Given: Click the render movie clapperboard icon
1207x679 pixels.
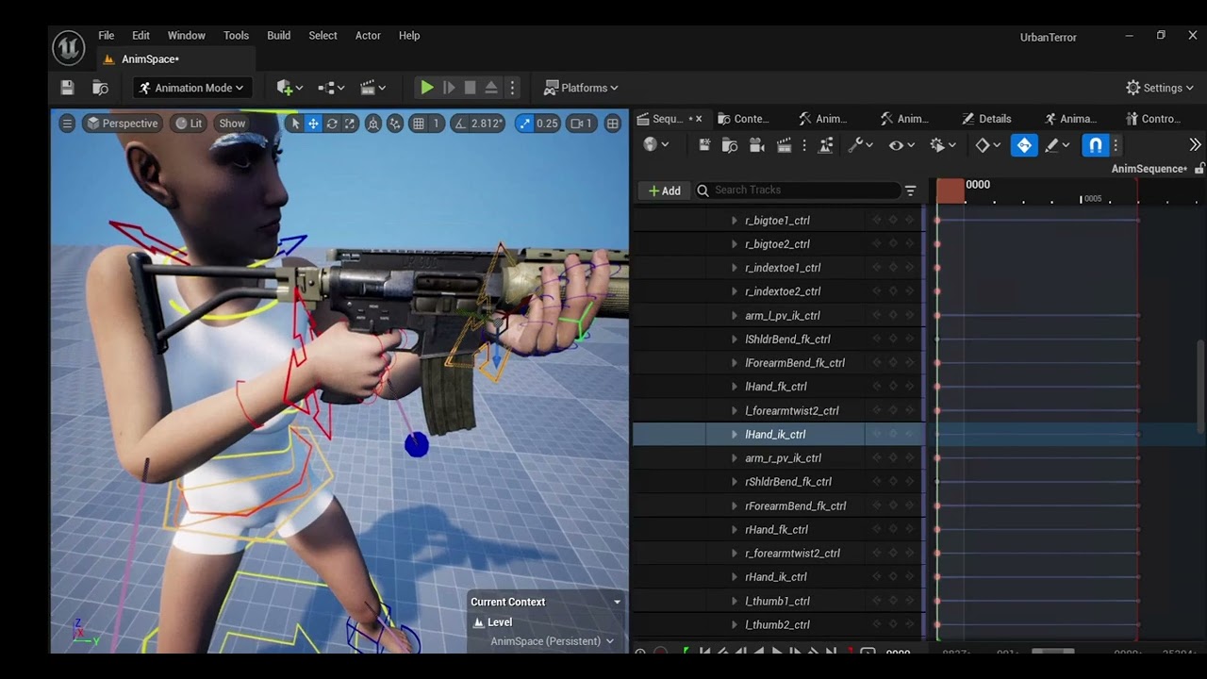Looking at the screenshot, I should [x=784, y=145].
